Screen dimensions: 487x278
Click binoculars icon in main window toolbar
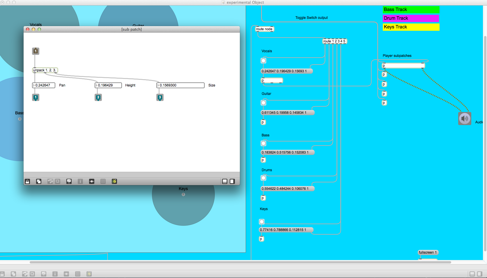pyautogui.click(x=25, y=274)
